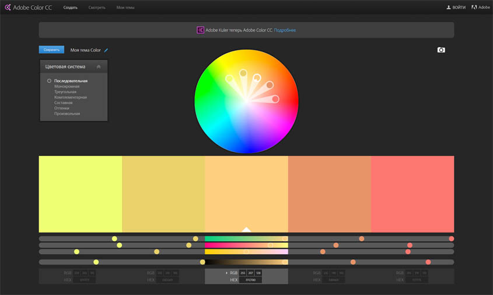Click the HEX field under second golden swatch

pyautogui.click(x=167, y=280)
